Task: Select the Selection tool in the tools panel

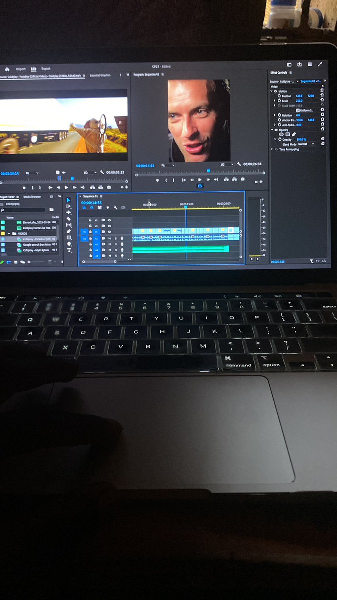Action: pos(68,200)
